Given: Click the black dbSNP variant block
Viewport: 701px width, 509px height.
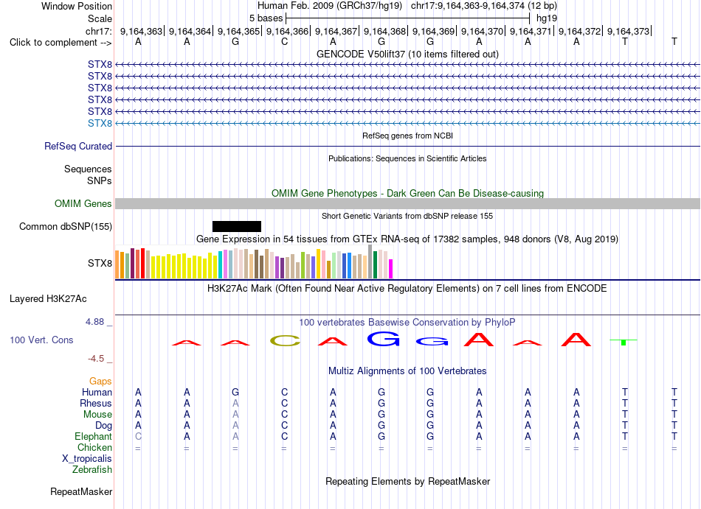Looking at the screenshot, I should pos(237,227).
